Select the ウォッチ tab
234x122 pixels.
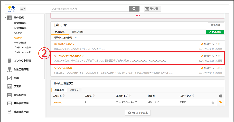pos(74,90)
